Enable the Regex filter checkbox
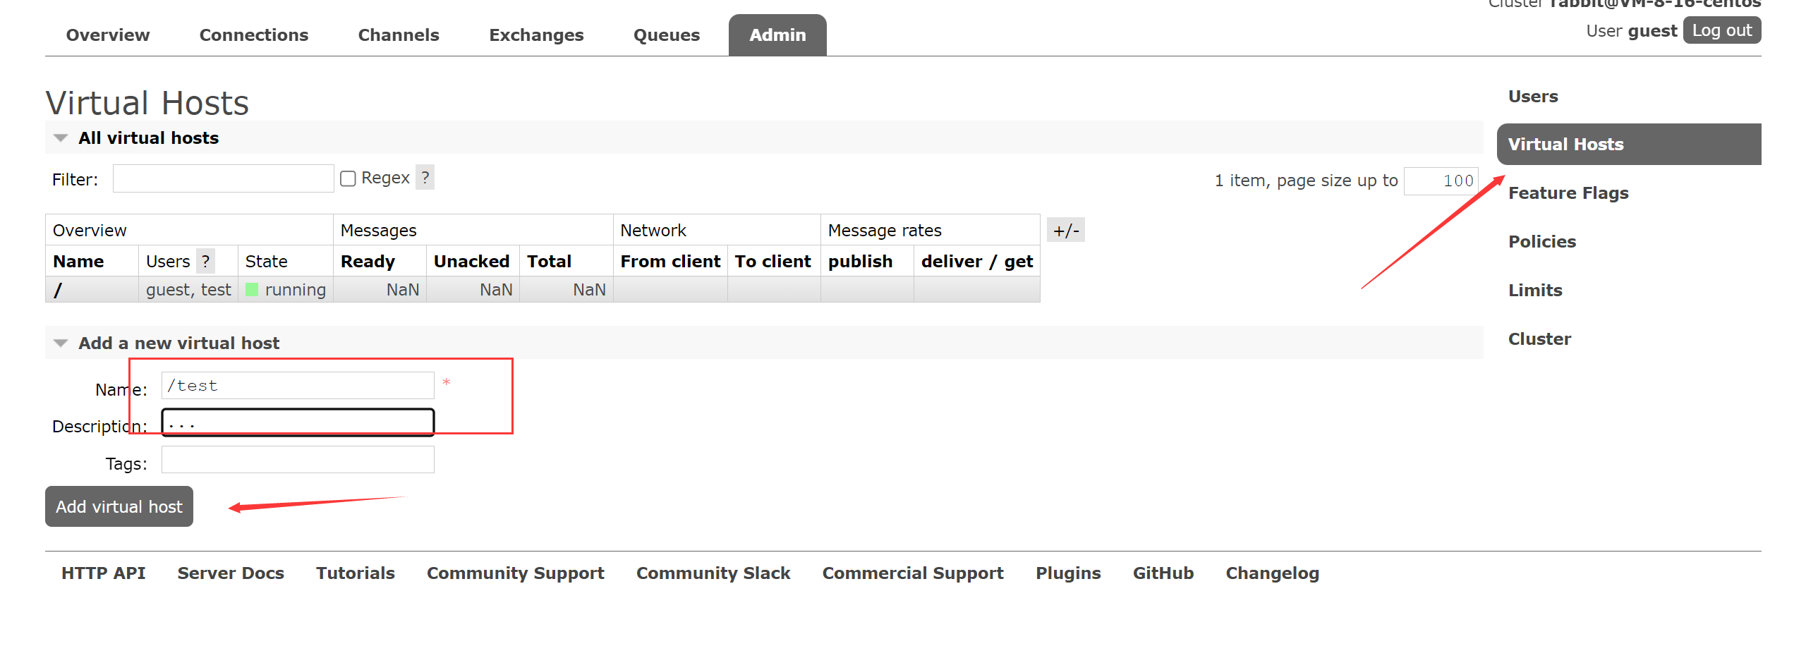Viewport: 1806px width, 658px height. click(x=348, y=178)
